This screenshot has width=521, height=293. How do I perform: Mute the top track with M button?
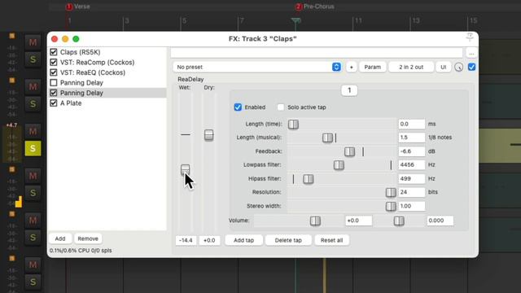tap(33, 42)
